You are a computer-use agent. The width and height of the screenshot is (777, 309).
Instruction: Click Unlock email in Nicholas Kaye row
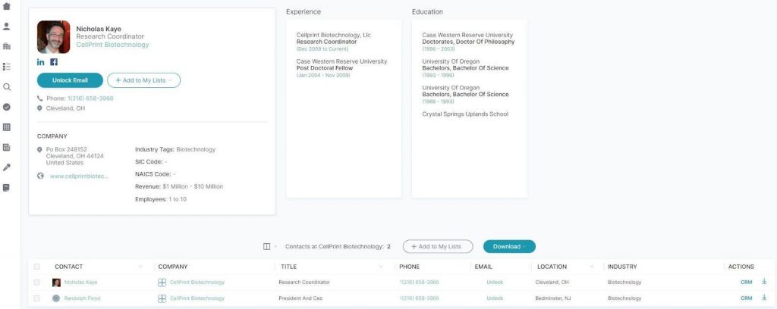coord(495,282)
